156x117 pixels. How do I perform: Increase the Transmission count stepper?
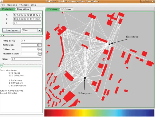point(40,53)
